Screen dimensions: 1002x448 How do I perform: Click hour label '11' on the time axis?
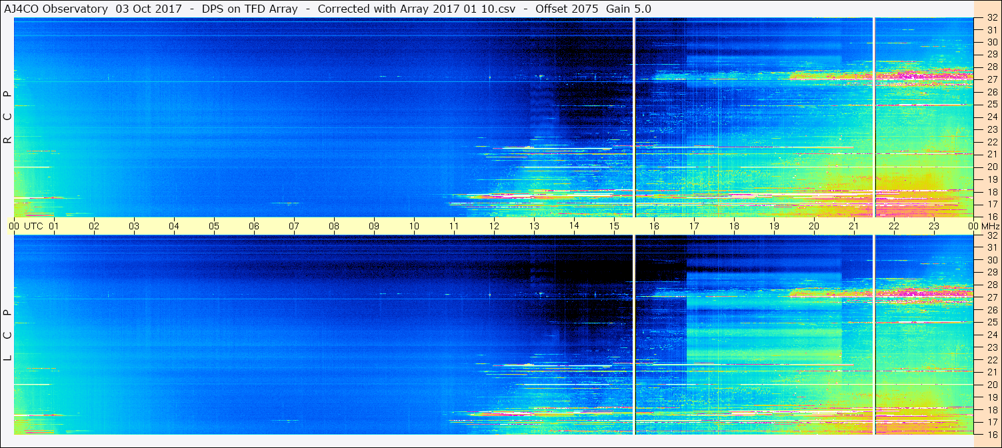454,226
